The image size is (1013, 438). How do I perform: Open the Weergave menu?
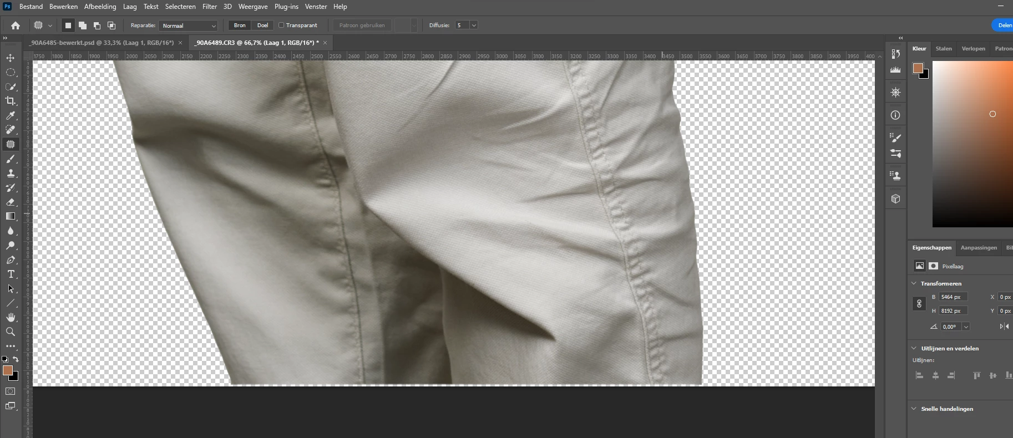pyautogui.click(x=253, y=7)
